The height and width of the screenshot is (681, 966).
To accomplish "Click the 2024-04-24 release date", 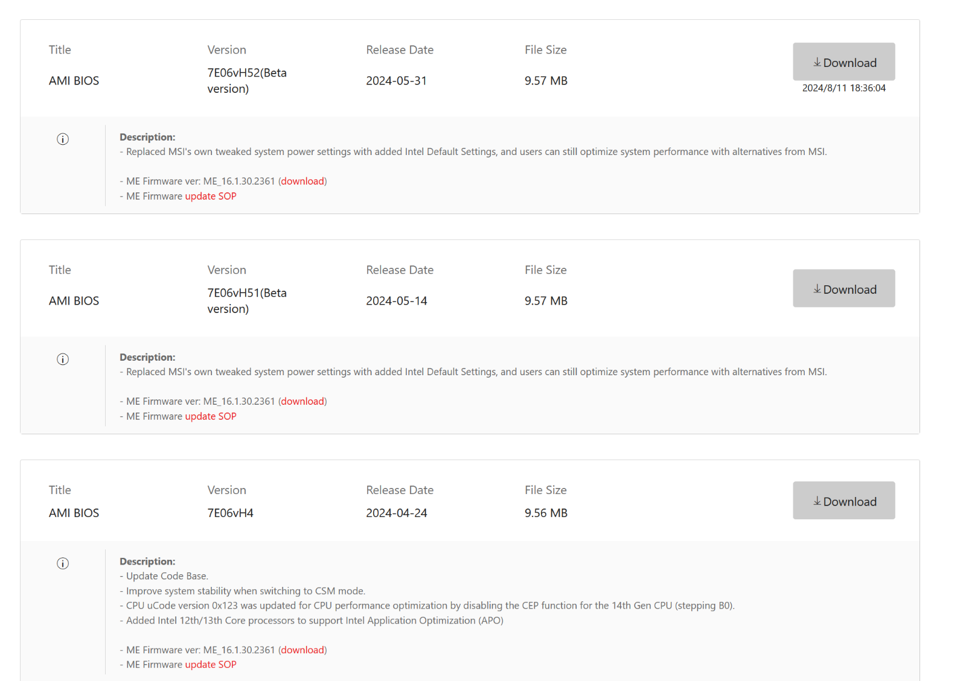I will point(396,513).
